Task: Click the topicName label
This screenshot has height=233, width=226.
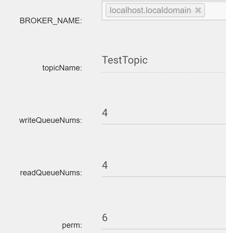Action: [x=62, y=68]
